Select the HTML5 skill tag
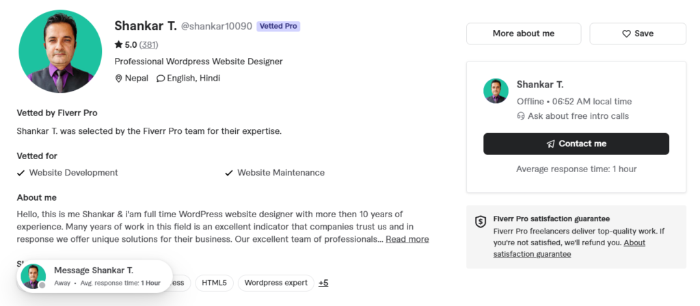The image size is (700, 306). pos(214,283)
